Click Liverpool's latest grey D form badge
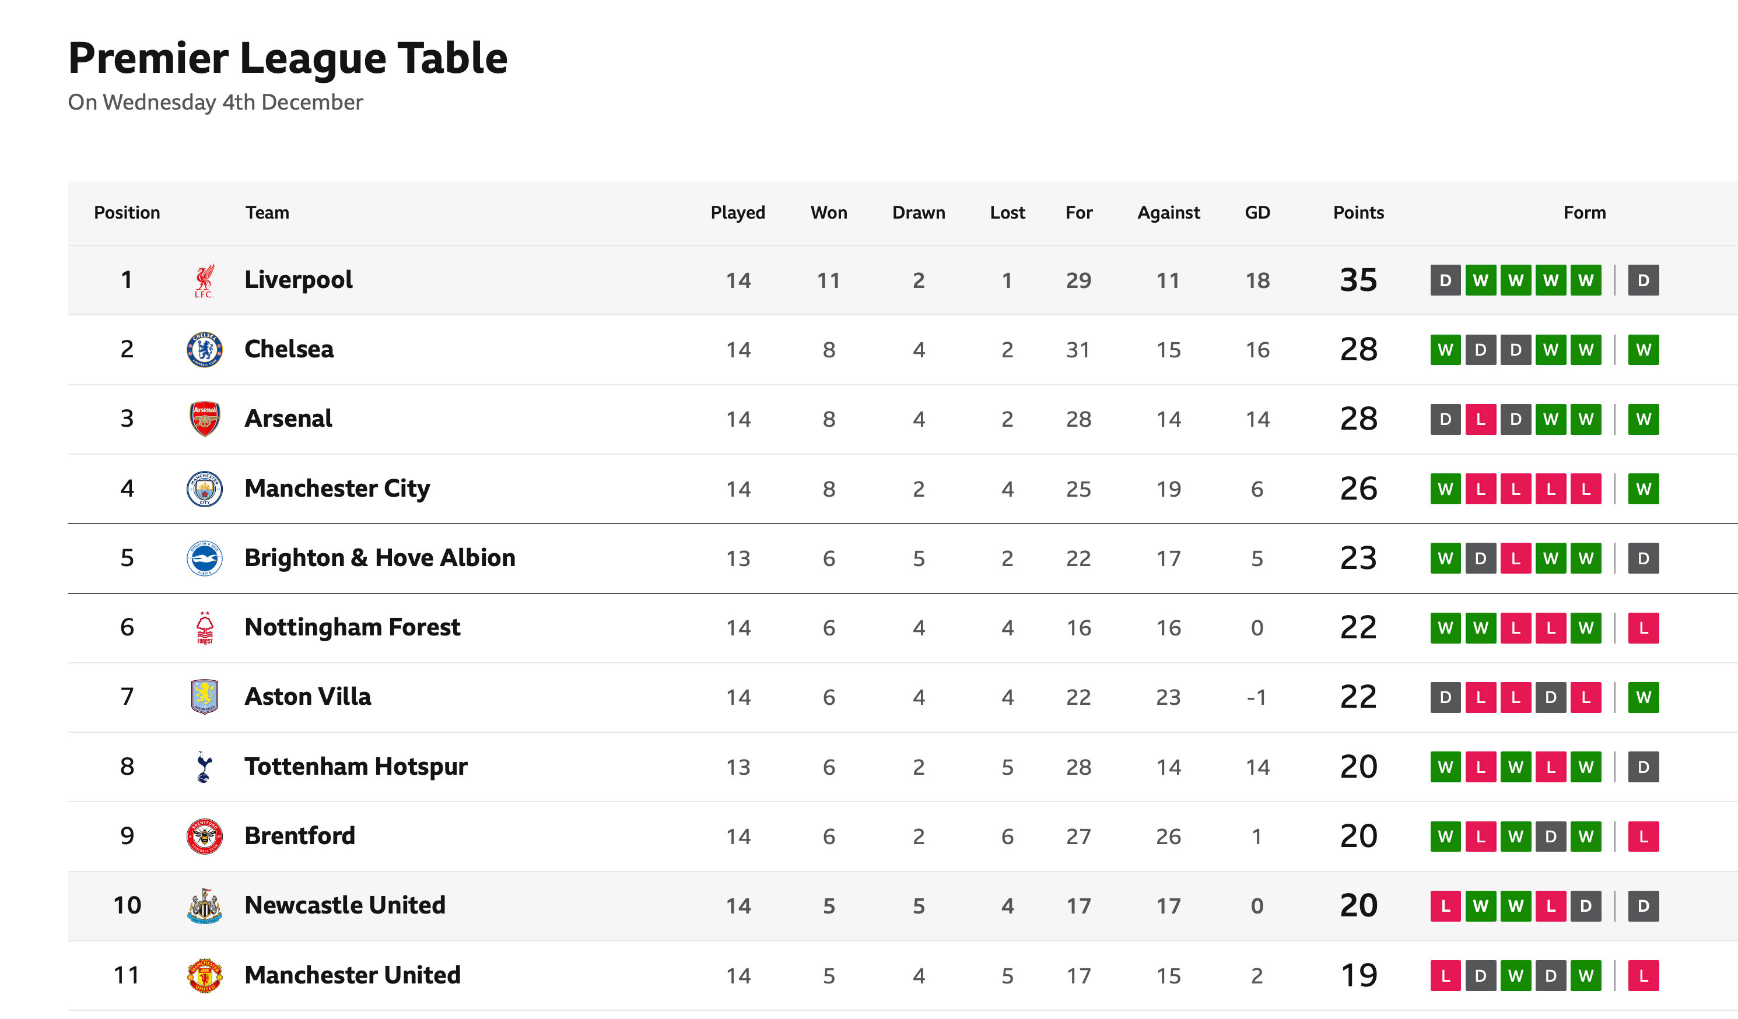The image size is (1738, 1019). 1644,280
